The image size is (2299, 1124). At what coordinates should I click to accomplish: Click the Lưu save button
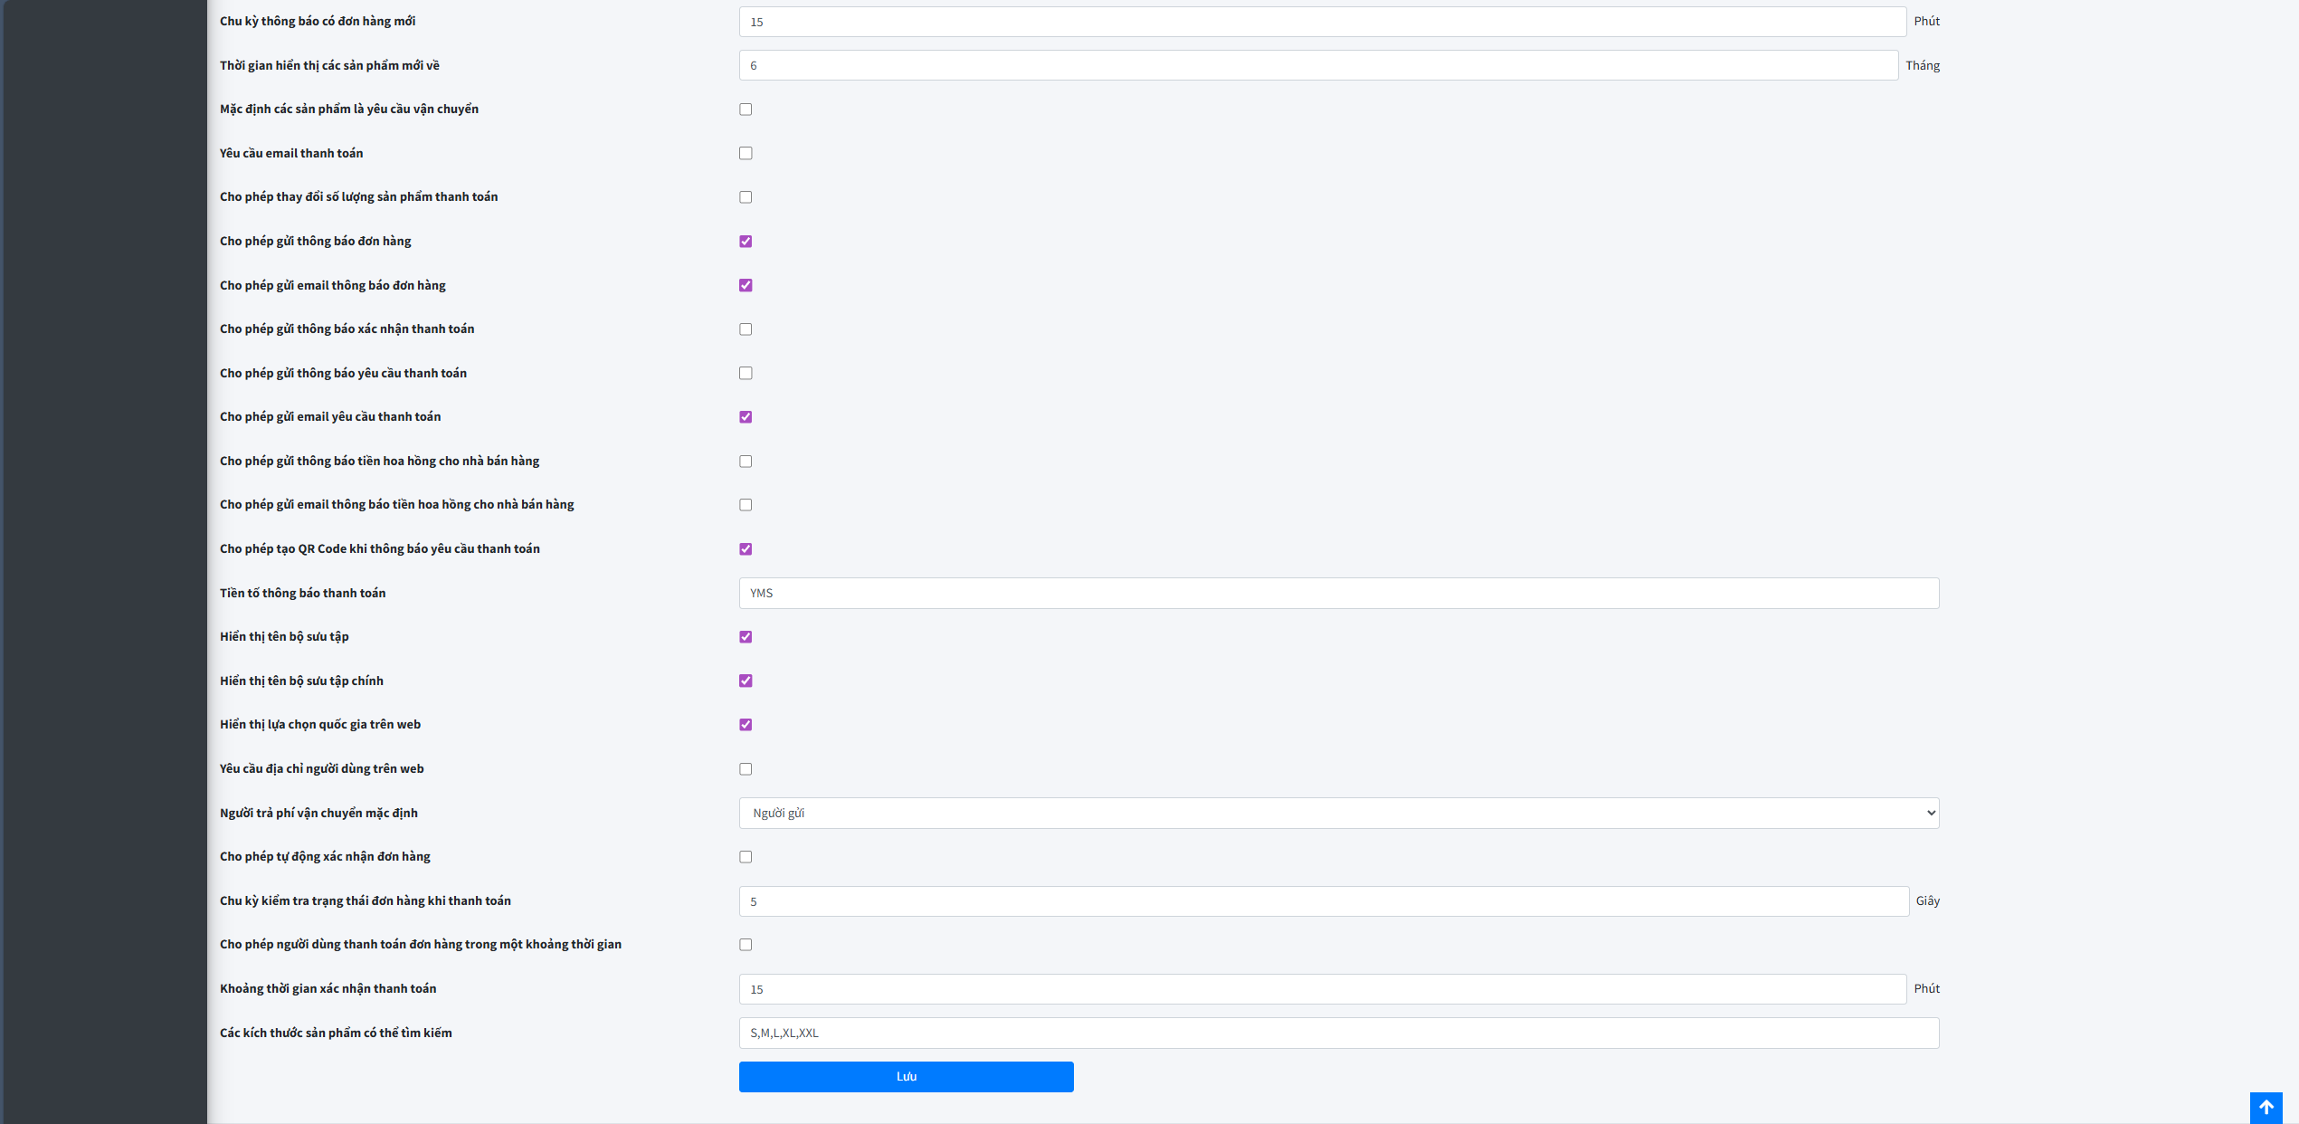pos(906,1076)
